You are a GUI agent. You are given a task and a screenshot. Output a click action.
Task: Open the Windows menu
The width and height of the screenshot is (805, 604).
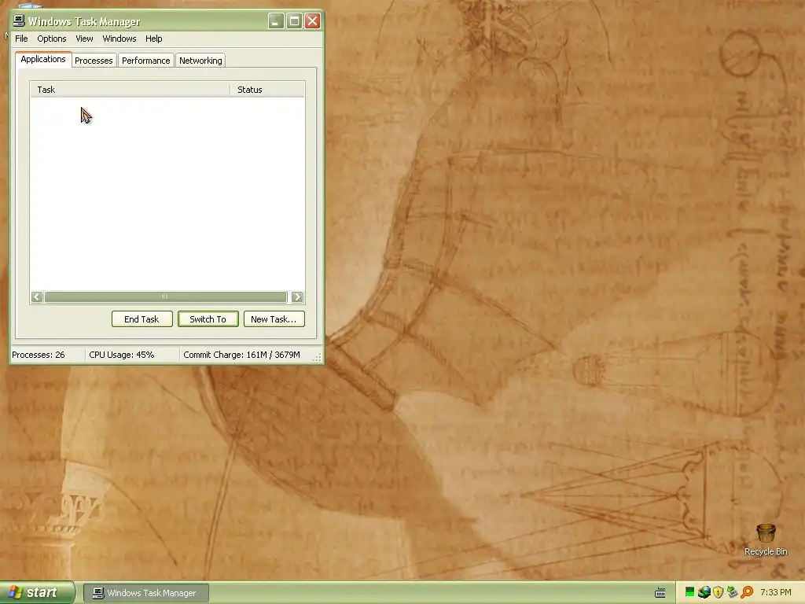click(119, 39)
